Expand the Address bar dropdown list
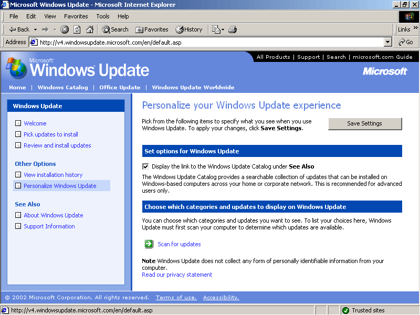420x315 pixels. click(x=388, y=42)
